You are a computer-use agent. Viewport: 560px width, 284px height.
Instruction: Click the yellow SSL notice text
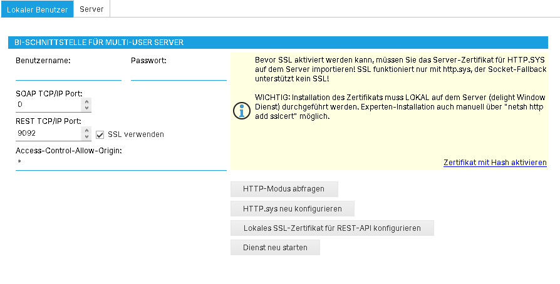[401, 69]
